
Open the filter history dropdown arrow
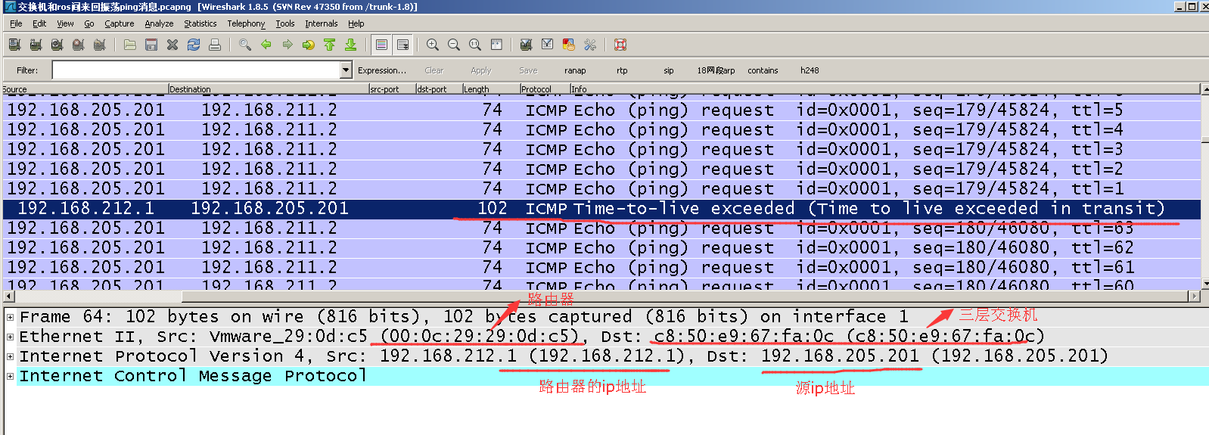click(347, 70)
